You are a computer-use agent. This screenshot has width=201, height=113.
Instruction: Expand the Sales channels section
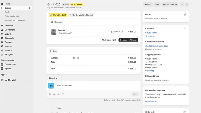[8, 60]
